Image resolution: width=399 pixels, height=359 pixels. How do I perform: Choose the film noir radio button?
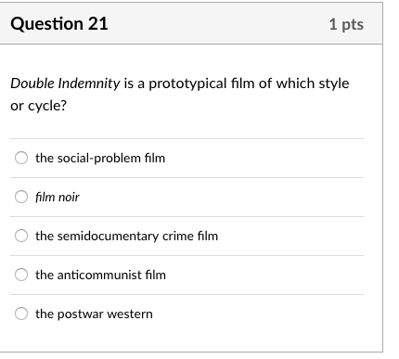point(21,197)
